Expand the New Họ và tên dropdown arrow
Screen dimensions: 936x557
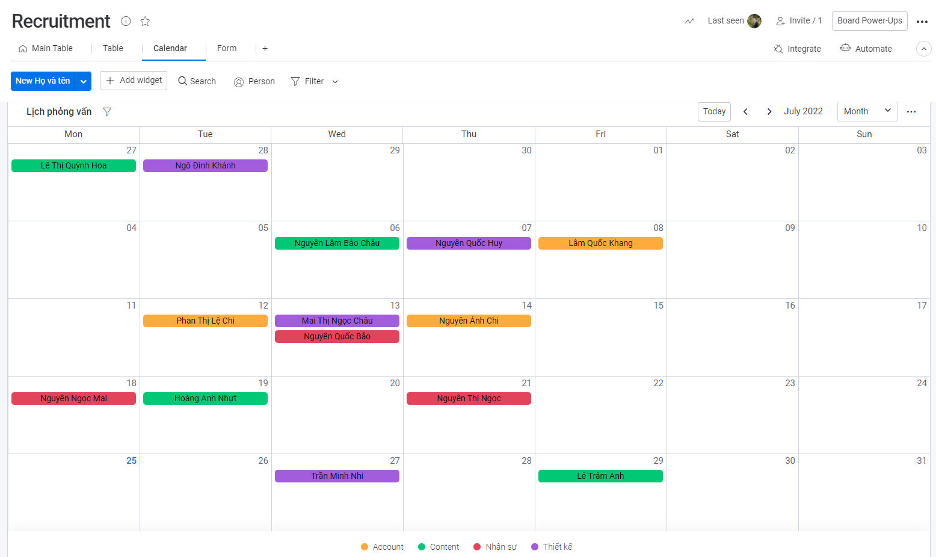84,81
